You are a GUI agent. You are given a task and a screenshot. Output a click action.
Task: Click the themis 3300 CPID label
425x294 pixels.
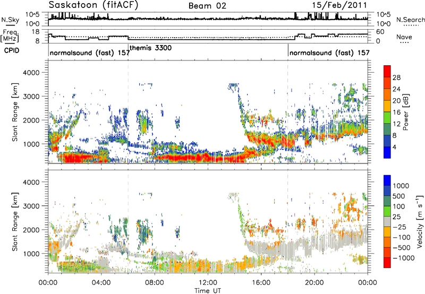coord(151,48)
